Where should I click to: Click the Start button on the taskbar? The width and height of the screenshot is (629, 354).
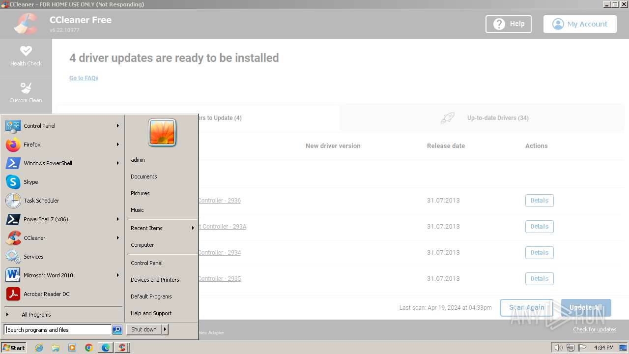click(x=14, y=348)
